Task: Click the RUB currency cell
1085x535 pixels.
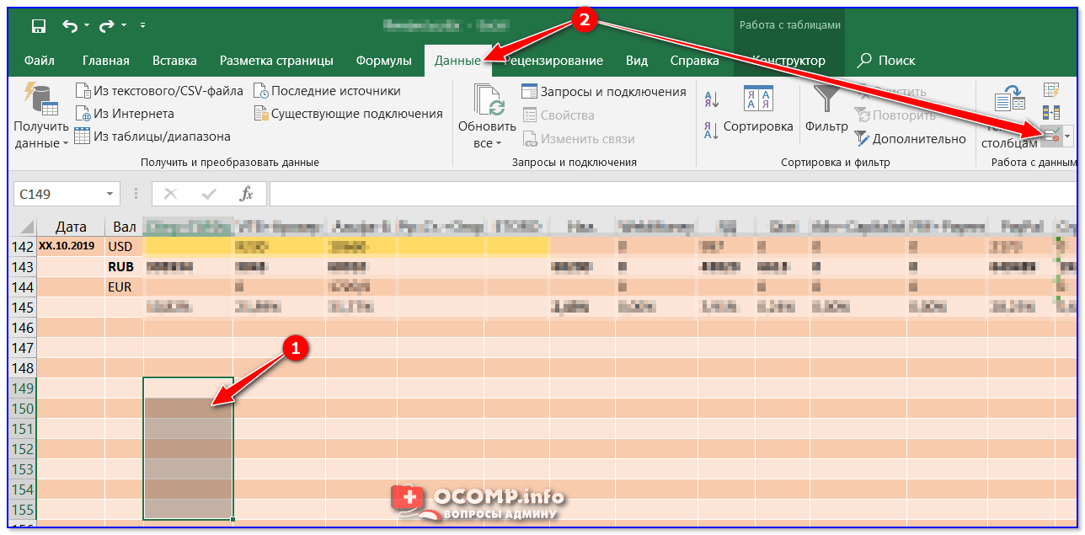Action: [x=125, y=267]
